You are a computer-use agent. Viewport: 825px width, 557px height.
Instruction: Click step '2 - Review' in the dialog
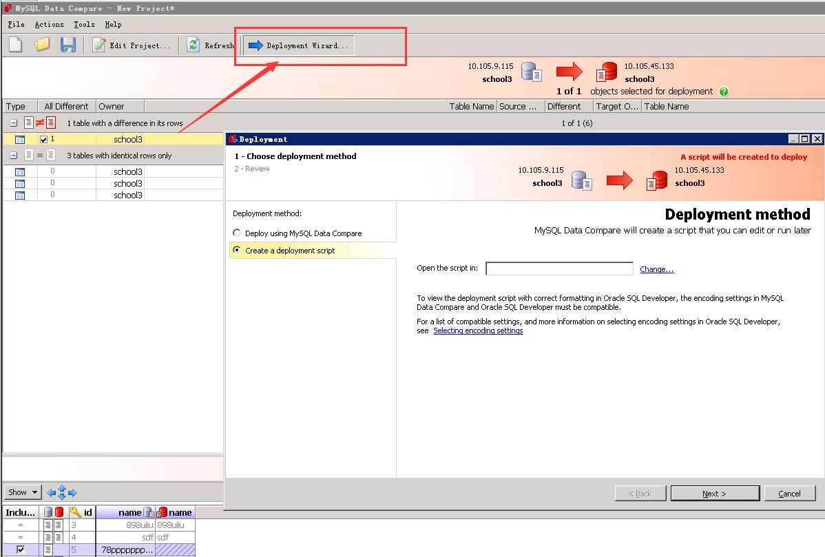point(252,169)
